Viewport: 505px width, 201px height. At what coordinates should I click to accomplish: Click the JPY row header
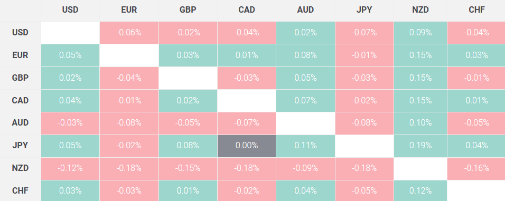pyautogui.click(x=20, y=146)
